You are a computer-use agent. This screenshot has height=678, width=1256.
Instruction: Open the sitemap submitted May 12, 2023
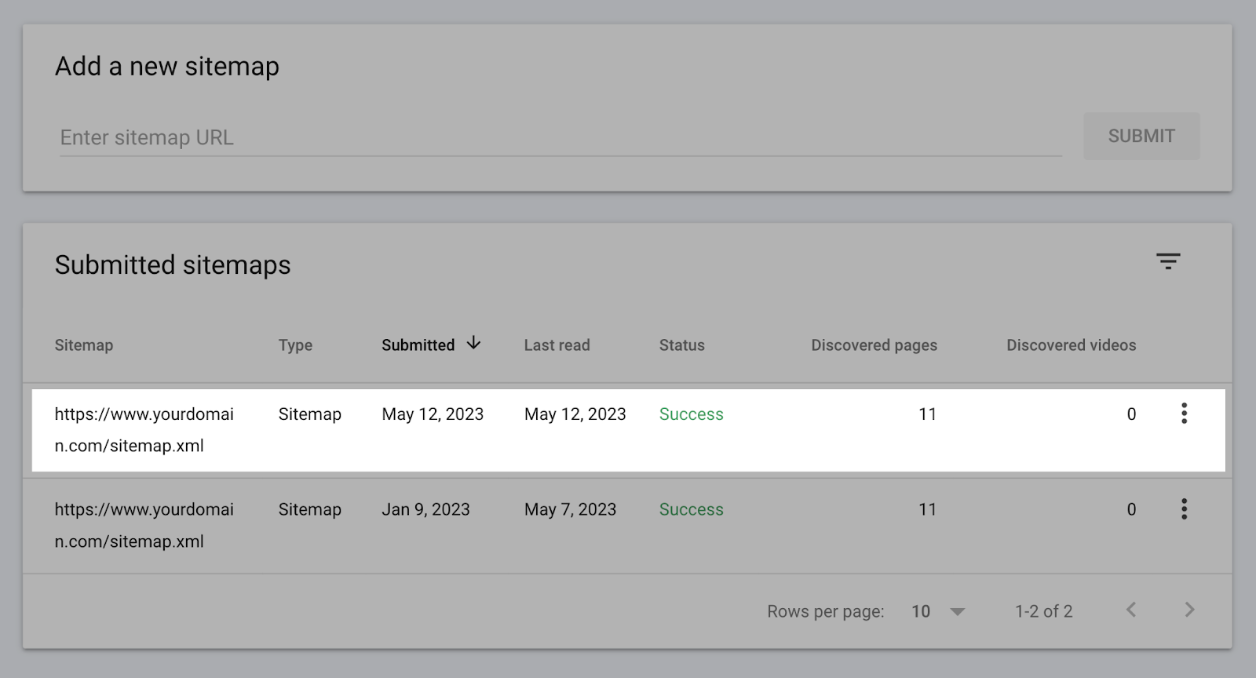point(144,429)
